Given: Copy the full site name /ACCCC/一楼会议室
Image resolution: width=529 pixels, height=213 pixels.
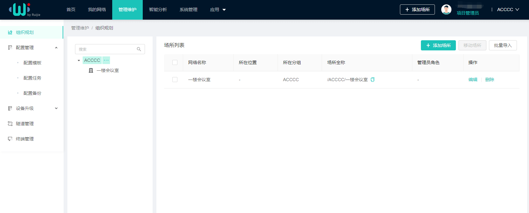Looking at the screenshot, I should (x=373, y=80).
